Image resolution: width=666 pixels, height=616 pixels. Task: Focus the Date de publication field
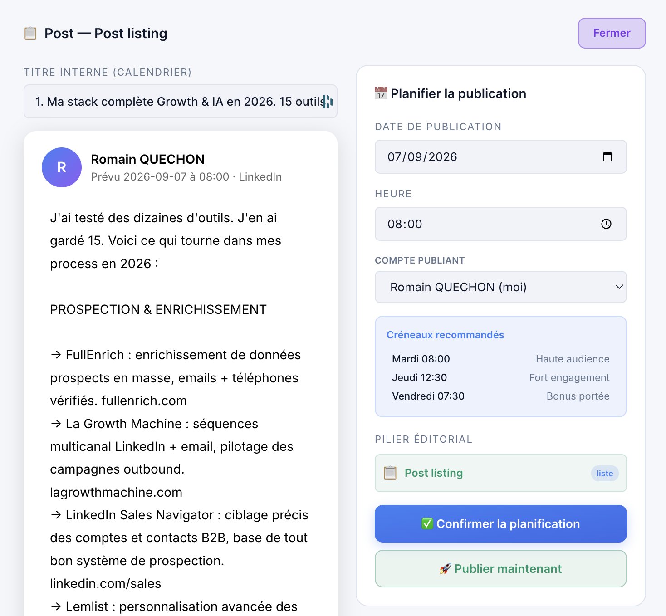(x=501, y=156)
